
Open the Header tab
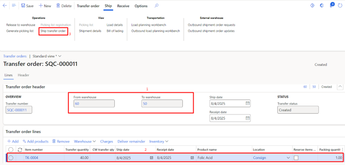pos(24,75)
